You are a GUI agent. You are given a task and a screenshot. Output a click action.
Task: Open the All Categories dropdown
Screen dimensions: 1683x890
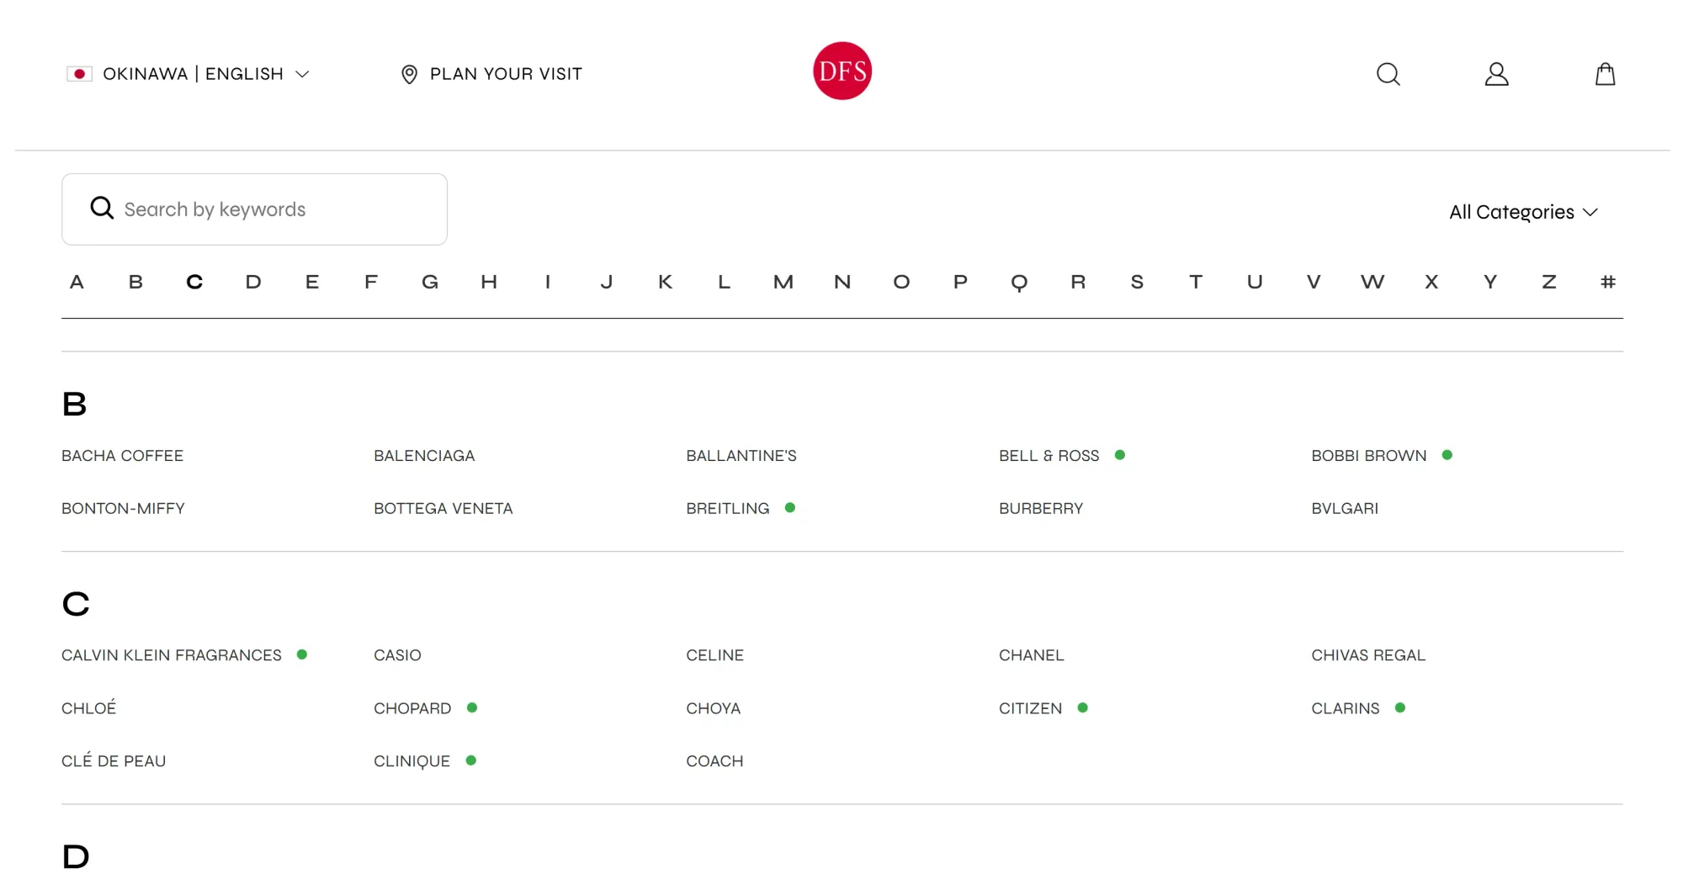1523,212
